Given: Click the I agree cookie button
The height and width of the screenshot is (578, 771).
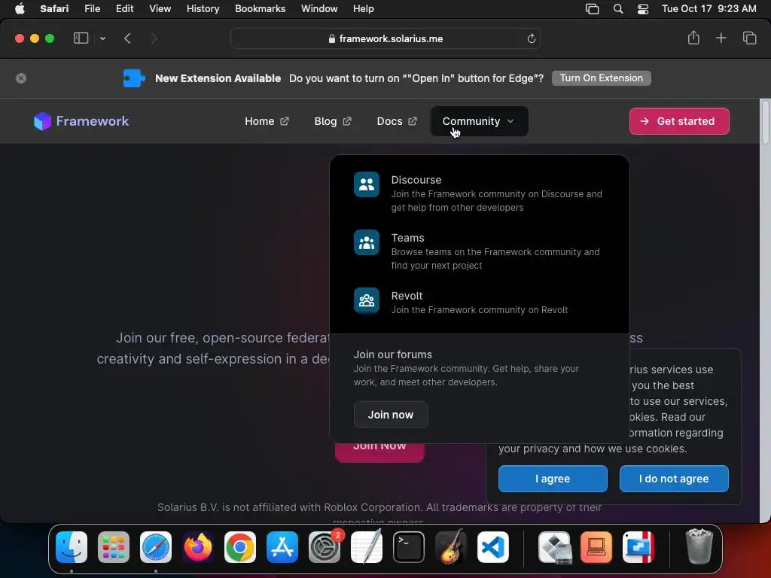Looking at the screenshot, I should point(553,479).
